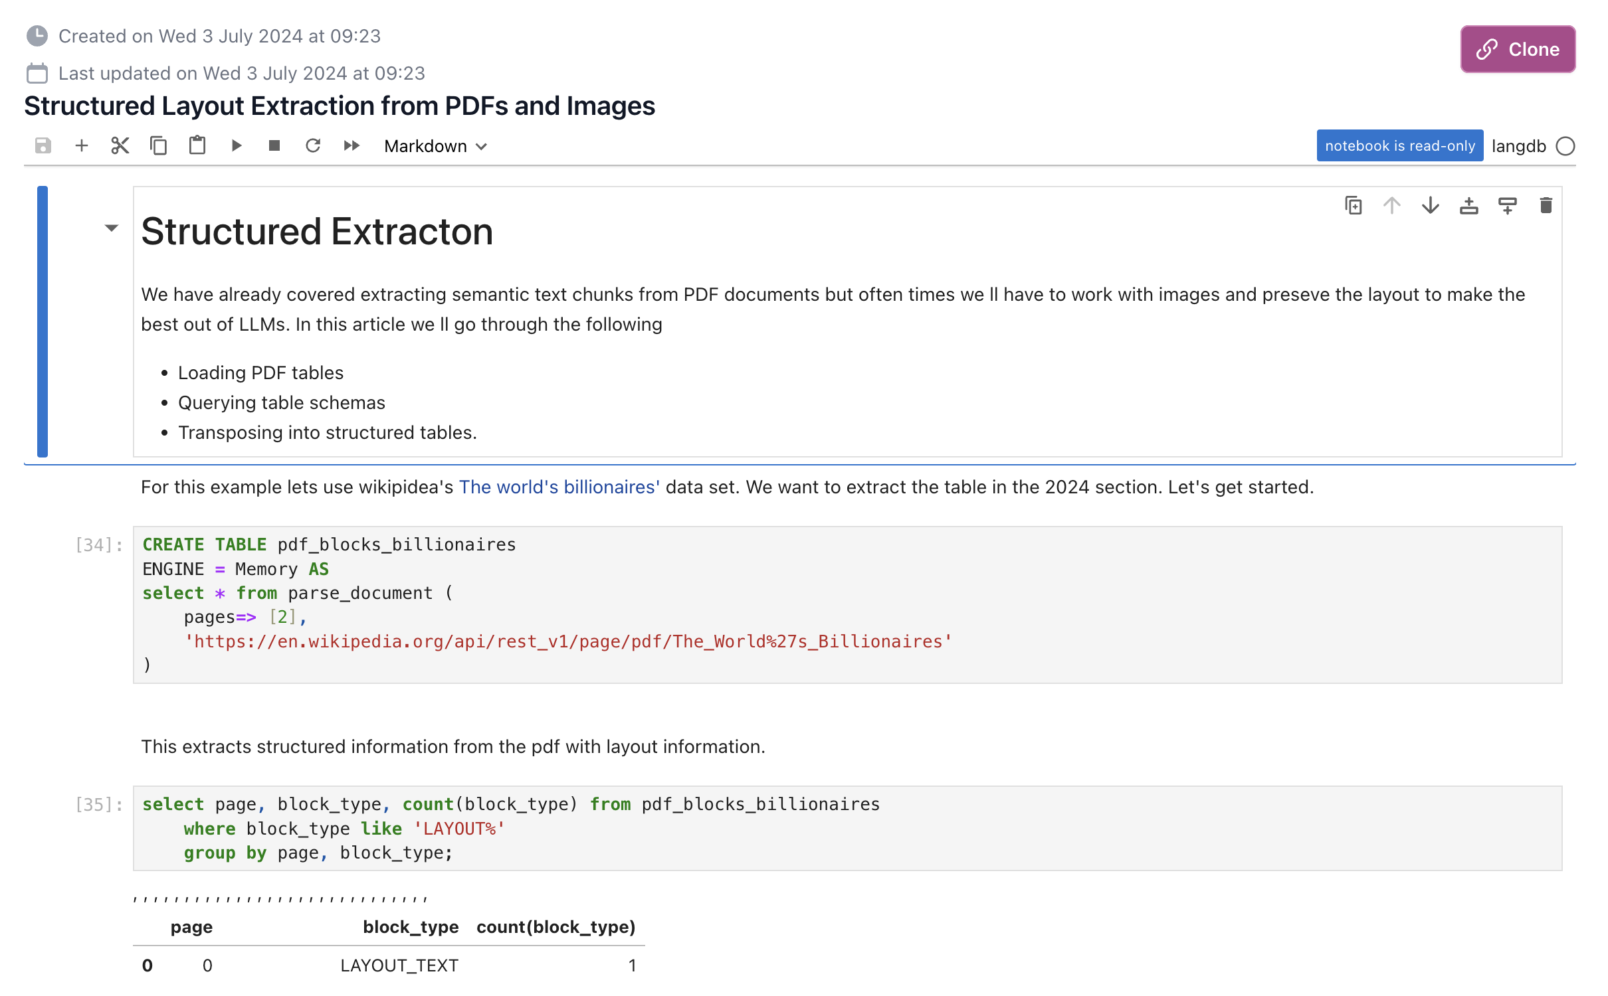Click inside the select page block_type code cell
Viewport: 1608px width, 996px height.
(847, 828)
